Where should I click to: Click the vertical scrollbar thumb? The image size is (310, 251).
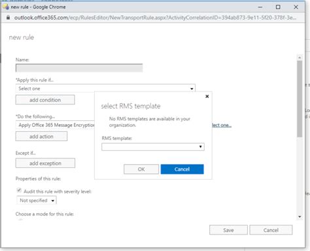point(300,99)
